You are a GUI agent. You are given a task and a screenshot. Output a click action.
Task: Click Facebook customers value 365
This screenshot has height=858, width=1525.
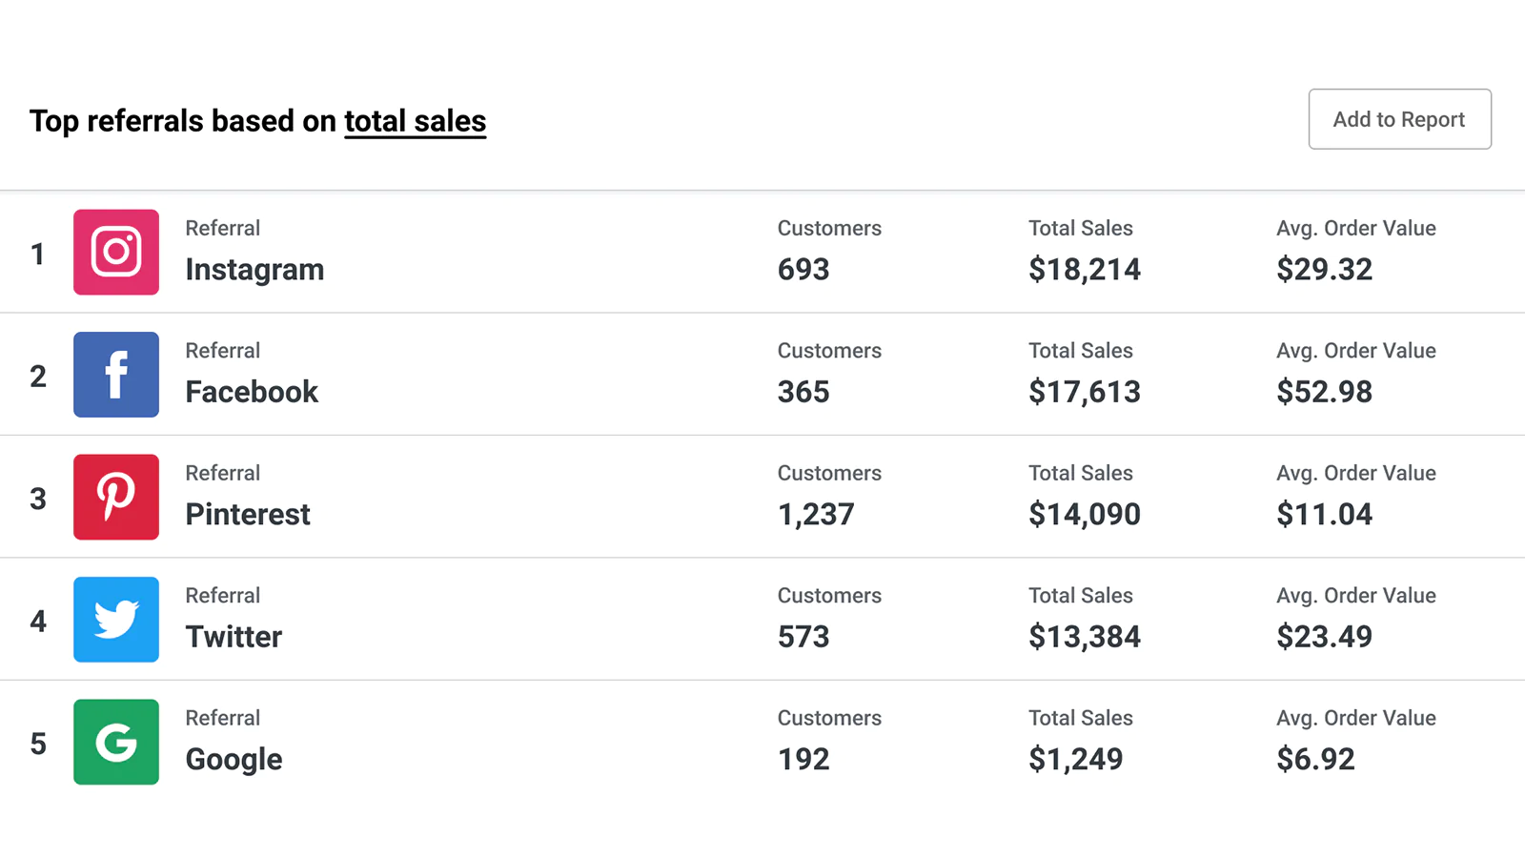click(x=803, y=392)
